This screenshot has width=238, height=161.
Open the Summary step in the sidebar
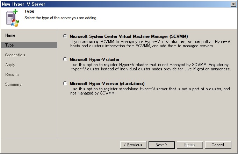[x=13, y=84]
